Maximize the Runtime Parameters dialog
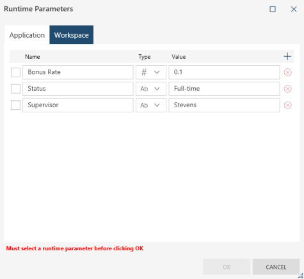Viewport: 304px width, 279px height. [273, 9]
